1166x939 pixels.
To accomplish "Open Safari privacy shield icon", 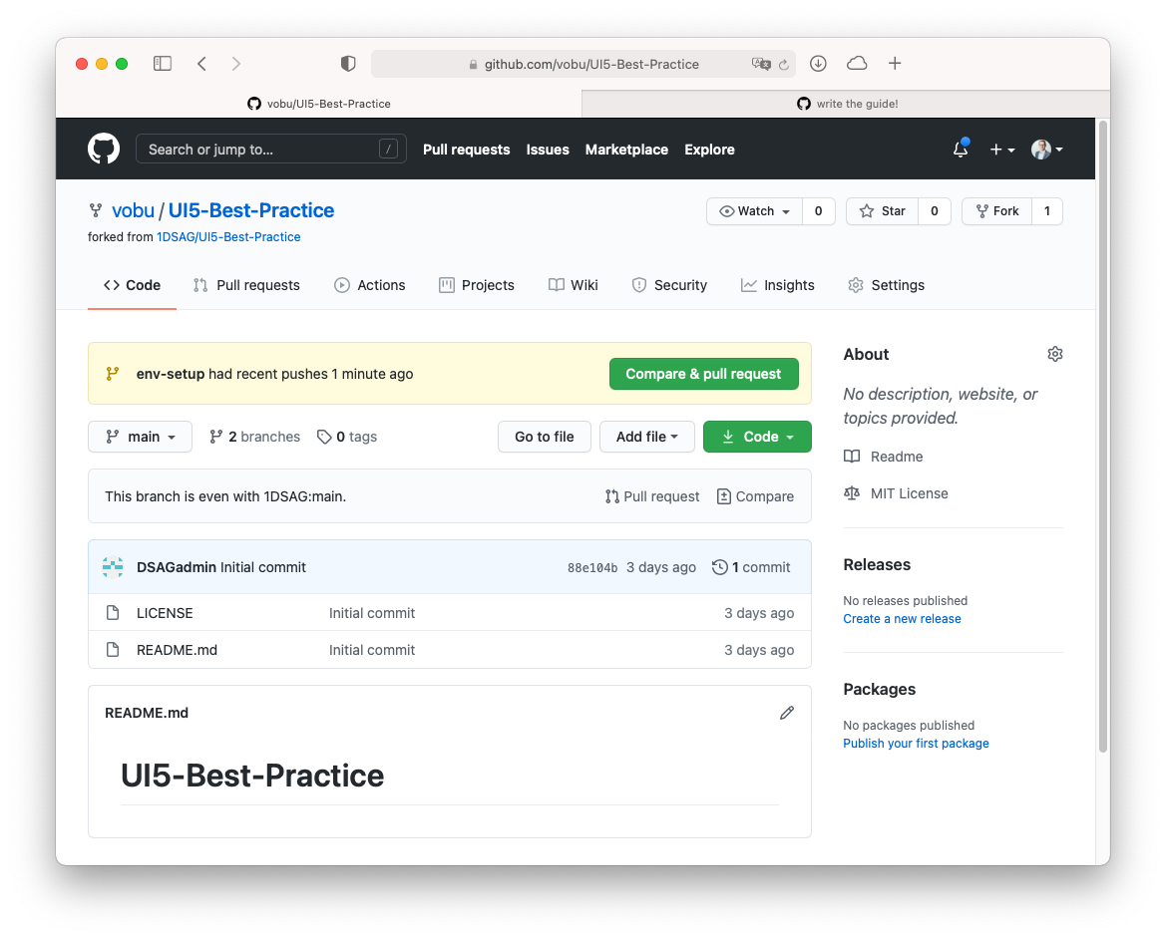I will click(x=348, y=64).
